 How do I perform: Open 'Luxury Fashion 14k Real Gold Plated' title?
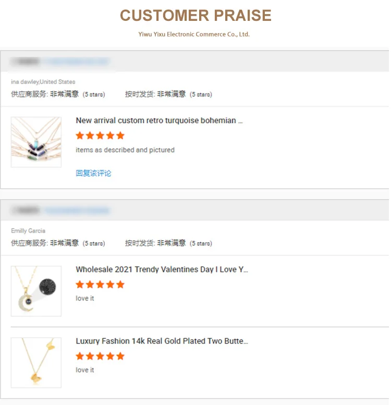click(162, 341)
